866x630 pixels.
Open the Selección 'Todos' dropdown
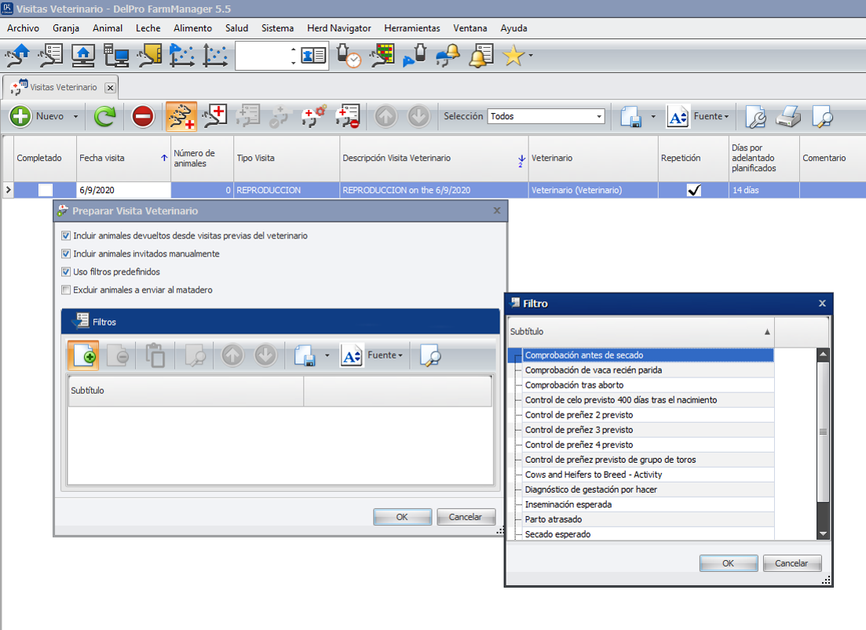coord(599,116)
